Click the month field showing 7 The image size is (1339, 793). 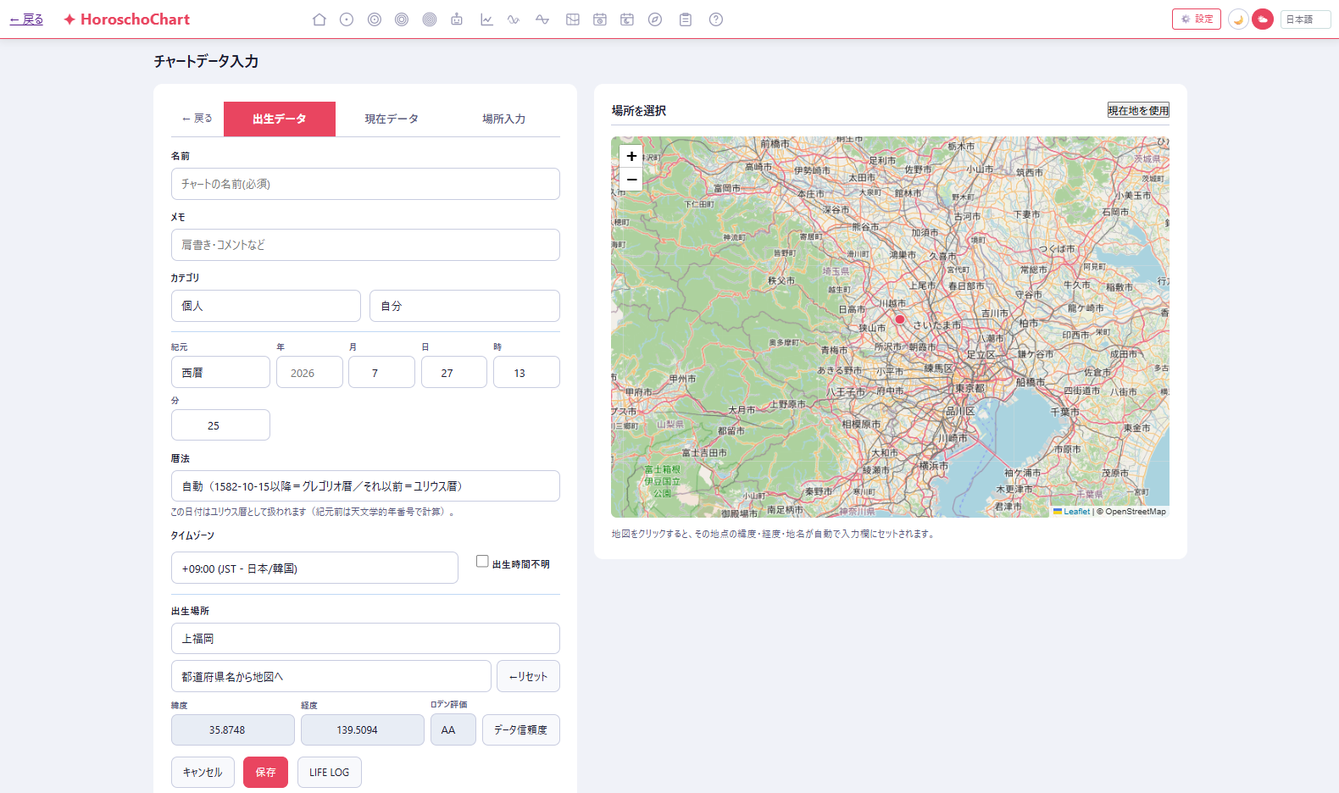(381, 372)
